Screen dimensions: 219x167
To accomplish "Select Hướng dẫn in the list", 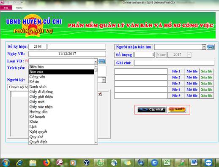I will click(x=61, y=112).
